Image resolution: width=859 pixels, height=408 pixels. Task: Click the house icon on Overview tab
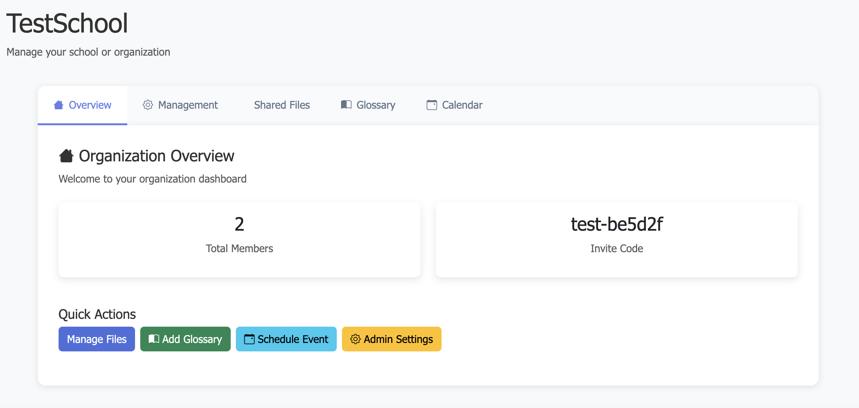coord(58,105)
